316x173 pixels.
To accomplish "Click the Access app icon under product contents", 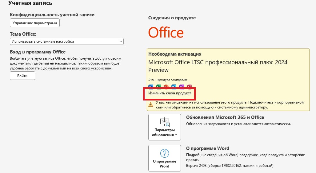I will pyautogui.click(x=189, y=87).
